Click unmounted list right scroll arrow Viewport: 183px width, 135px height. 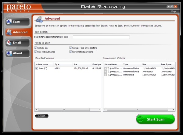coord(174,110)
